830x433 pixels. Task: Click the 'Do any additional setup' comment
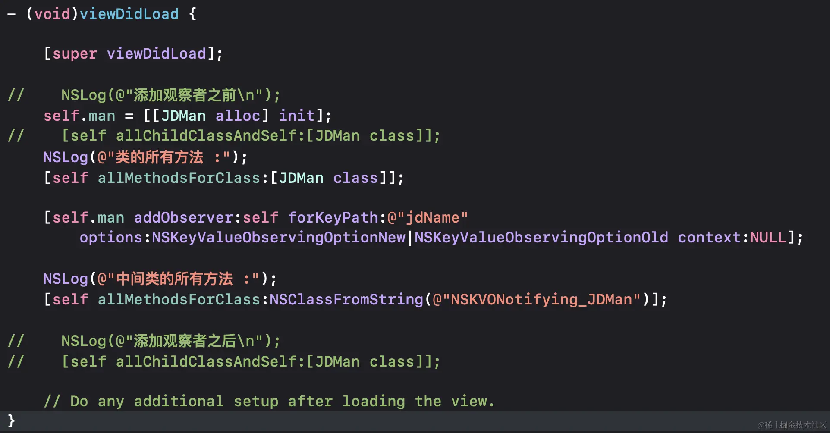(x=269, y=402)
